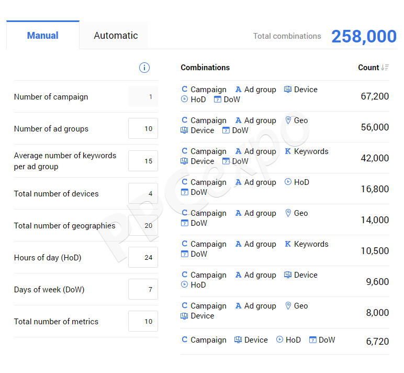Image resolution: width=404 pixels, height=373 pixels.
Task: Click Keywords K icon in 42,000 row
Action: coord(288,151)
